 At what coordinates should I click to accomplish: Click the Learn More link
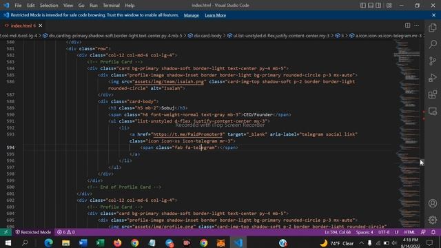pyautogui.click(x=216, y=15)
